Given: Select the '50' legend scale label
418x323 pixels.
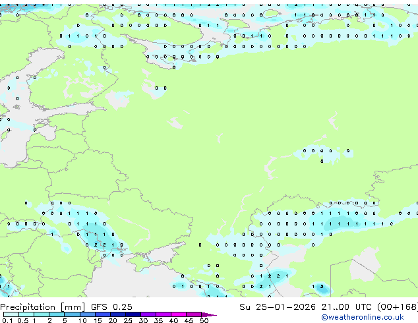Looking at the screenshot, I should click(x=204, y=320).
